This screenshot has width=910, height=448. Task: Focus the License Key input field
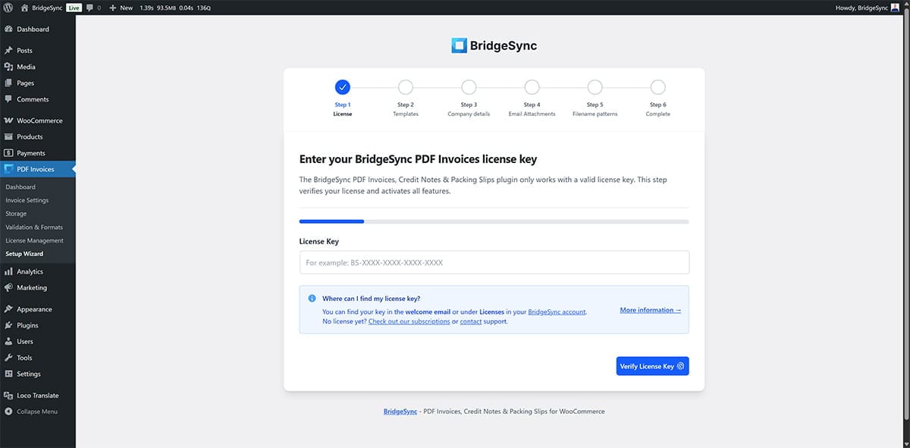click(494, 262)
